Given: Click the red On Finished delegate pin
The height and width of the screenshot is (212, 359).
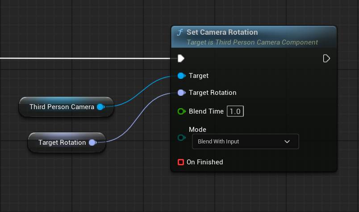Looking at the screenshot, I should click(x=181, y=162).
